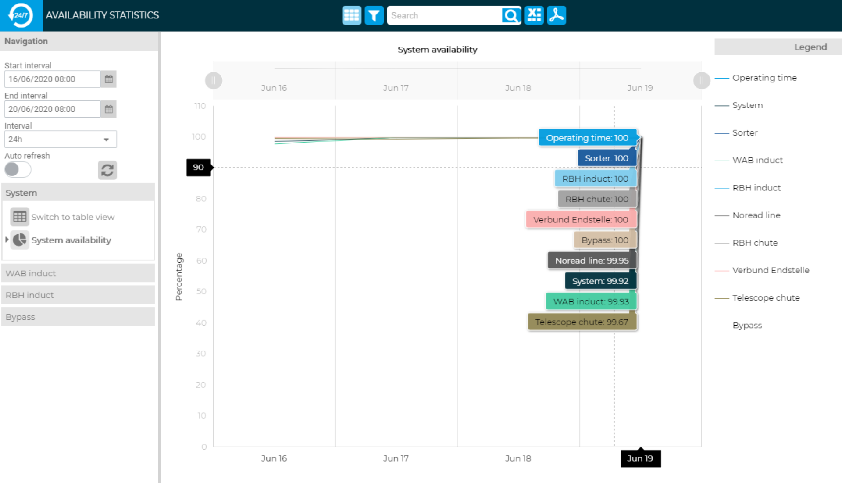Open the grid view toolbar icon
The height and width of the screenshot is (483, 842).
351,15
